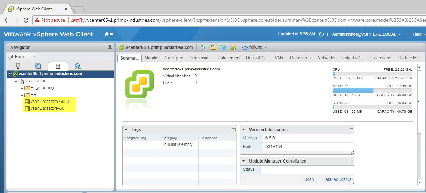Open the Actions dropdown menu
The image size is (426, 193).
(254, 47)
